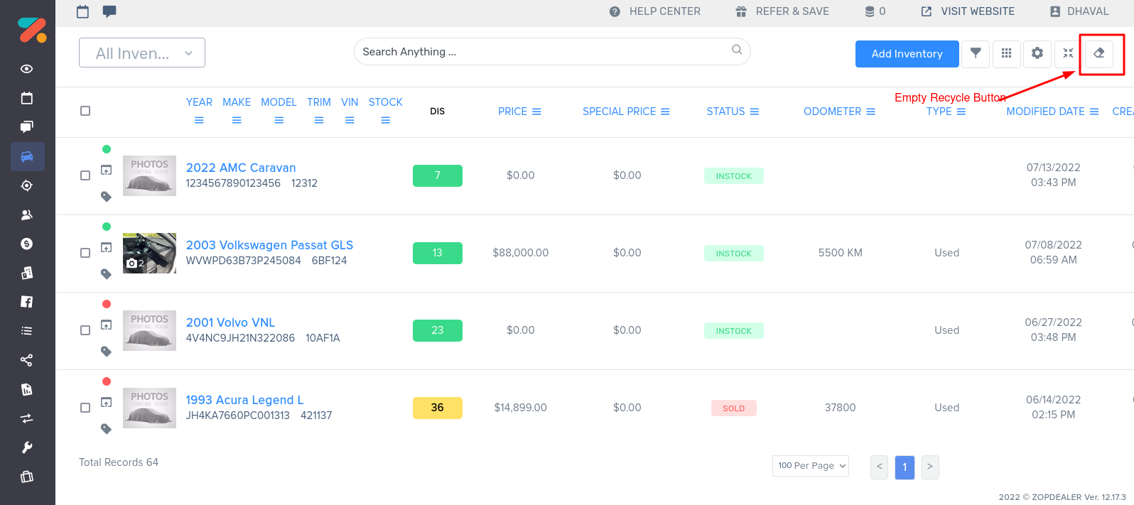Open the 2022 AMC Caravan link
This screenshot has width=1134, height=505.
pyautogui.click(x=241, y=168)
